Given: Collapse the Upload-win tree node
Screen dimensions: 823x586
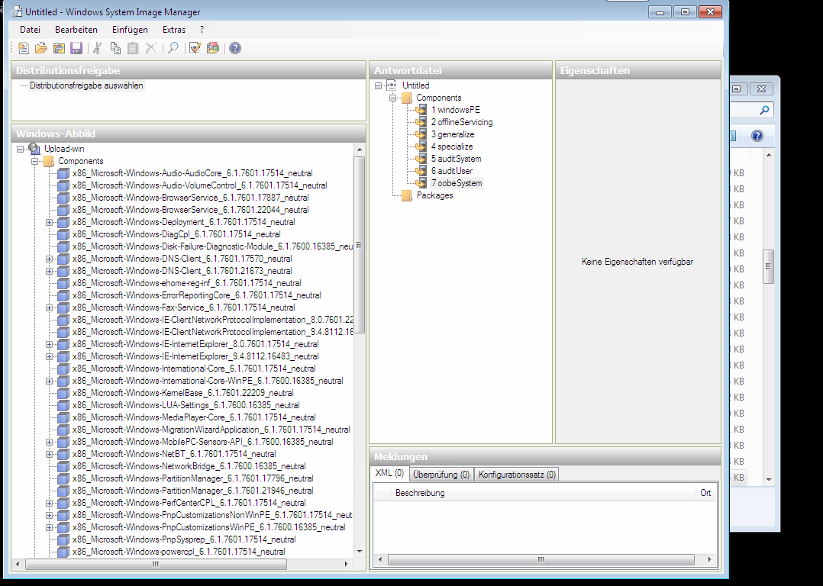Looking at the screenshot, I should 21,149.
